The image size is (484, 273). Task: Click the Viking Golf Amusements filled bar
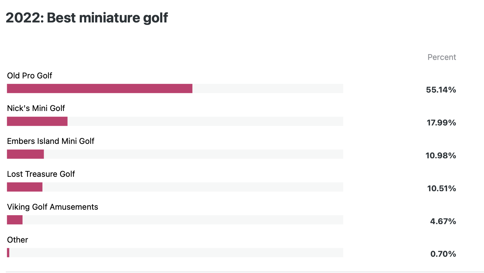(15, 220)
